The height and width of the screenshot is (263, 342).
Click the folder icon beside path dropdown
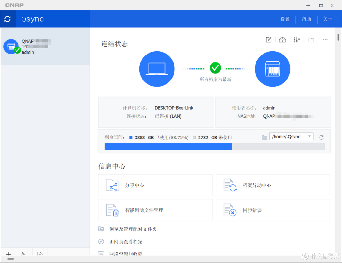click(x=264, y=137)
